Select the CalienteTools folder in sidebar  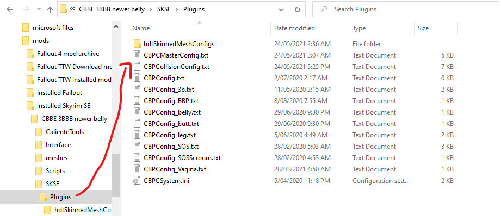click(x=65, y=131)
